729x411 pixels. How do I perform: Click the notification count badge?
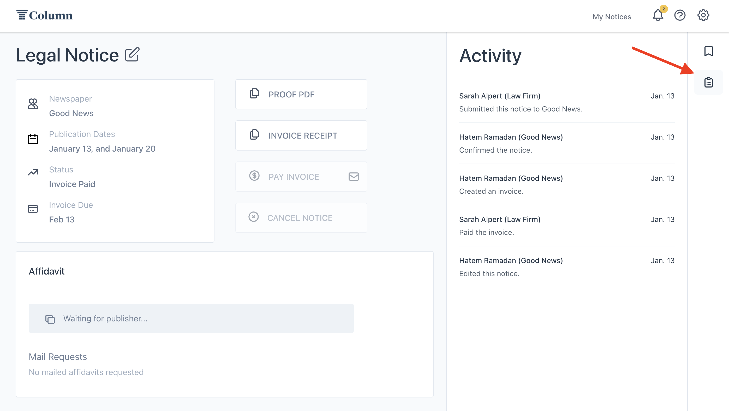pos(663,9)
